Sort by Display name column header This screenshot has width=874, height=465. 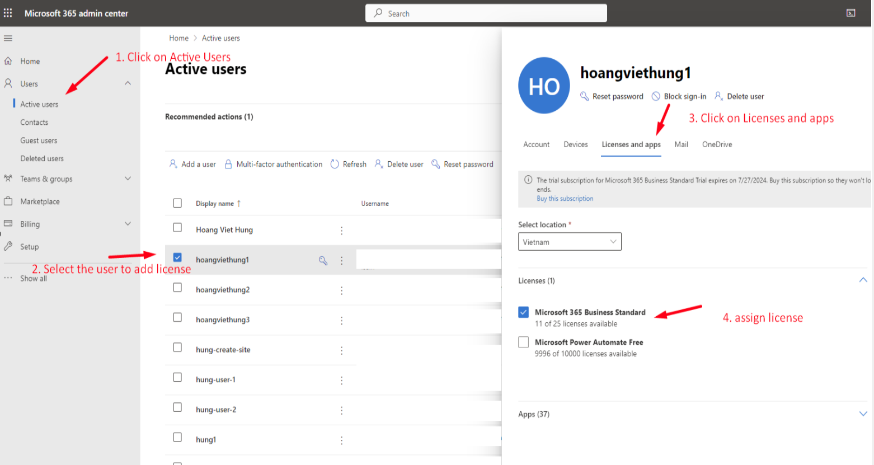tap(218, 204)
